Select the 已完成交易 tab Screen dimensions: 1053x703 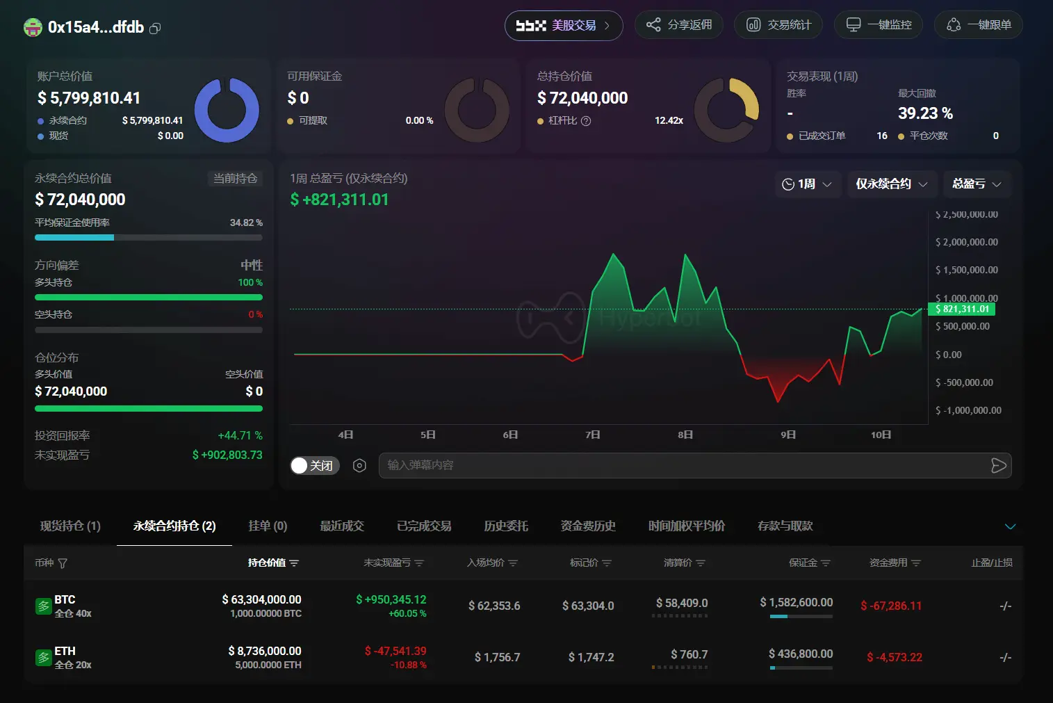click(x=424, y=526)
